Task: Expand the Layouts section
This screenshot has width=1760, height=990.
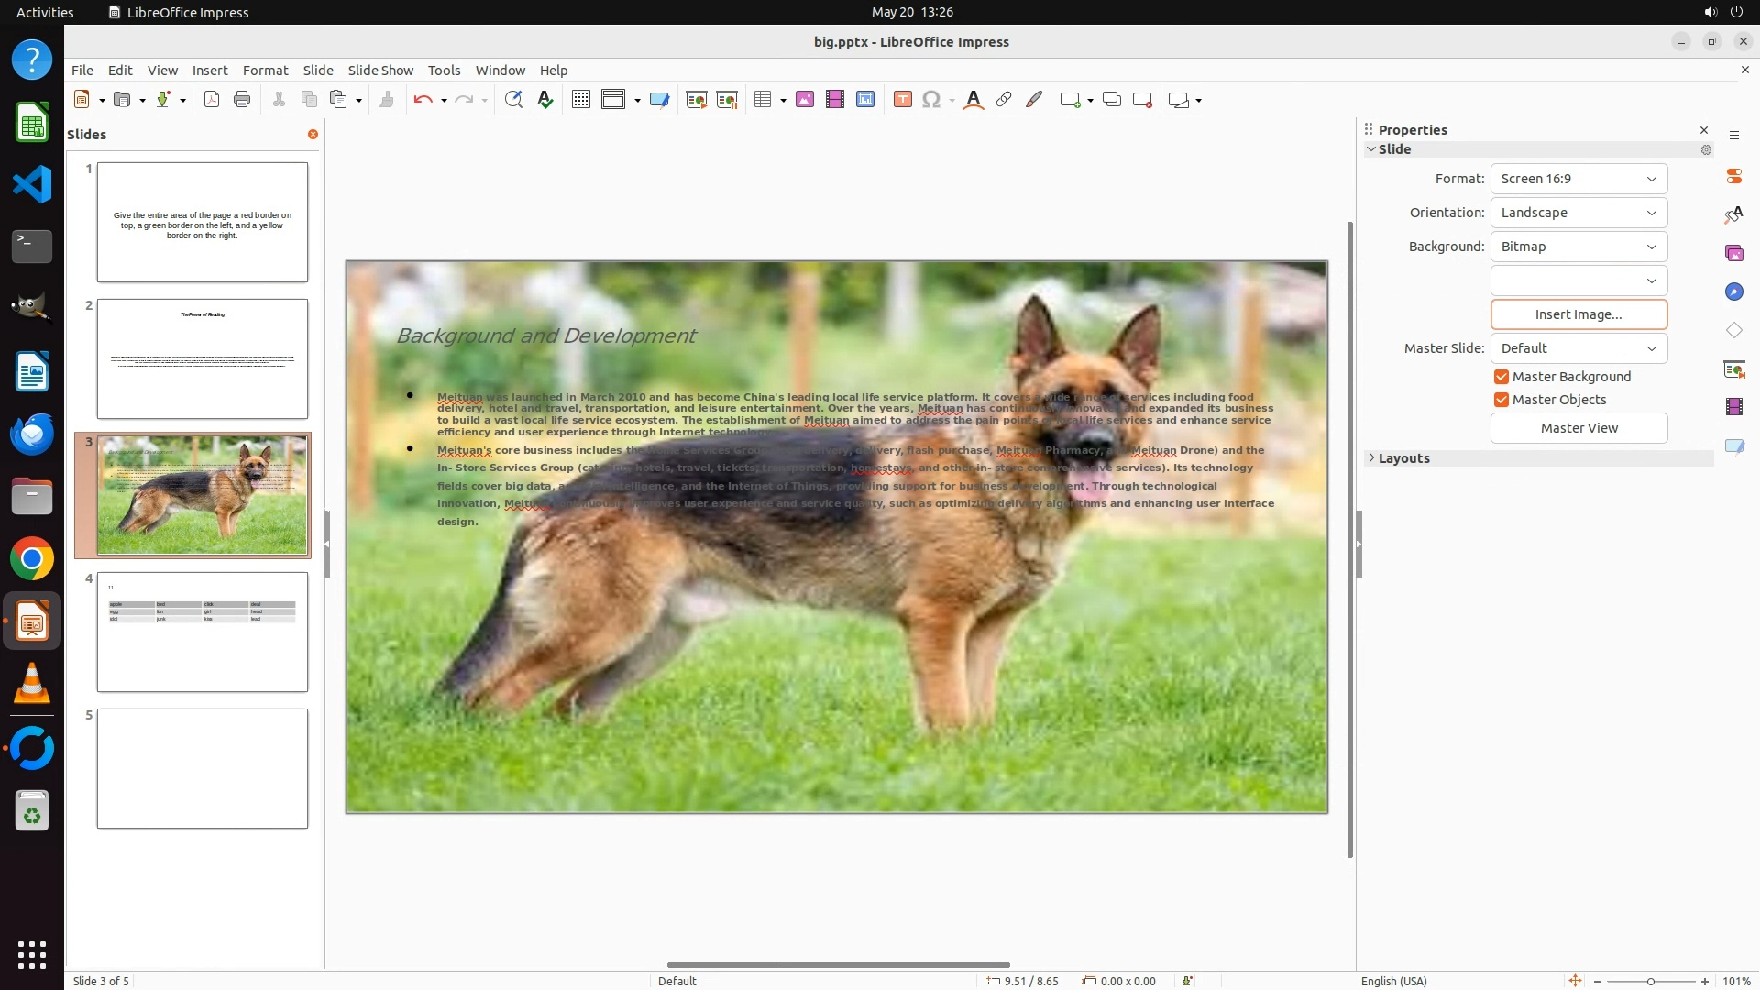Action: pyautogui.click(x=1403, y=458)
